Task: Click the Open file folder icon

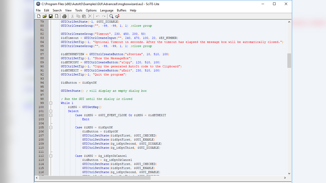Action: 45,16
